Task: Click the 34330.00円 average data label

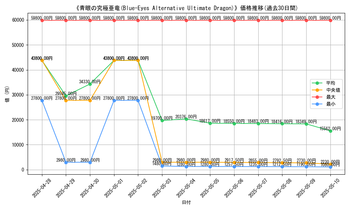Action: click(x=90, y=82)
